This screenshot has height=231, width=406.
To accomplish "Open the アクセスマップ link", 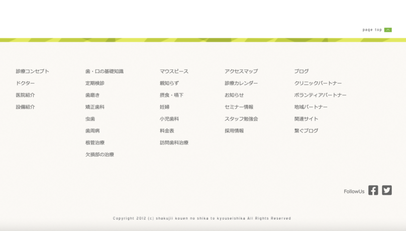I will (x=241, y=71).
